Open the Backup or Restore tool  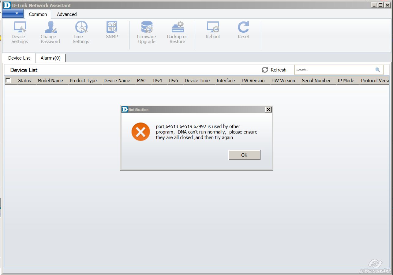pyautogui.click(x=177, y=33)
